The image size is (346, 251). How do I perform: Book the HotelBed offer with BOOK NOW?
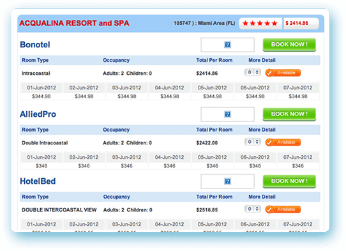[x=289, y=181]
